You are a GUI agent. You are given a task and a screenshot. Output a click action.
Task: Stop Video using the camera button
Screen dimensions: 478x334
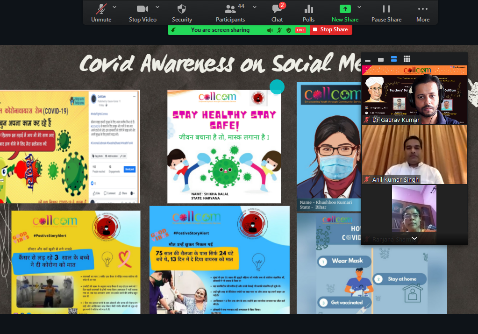point(142,13)
